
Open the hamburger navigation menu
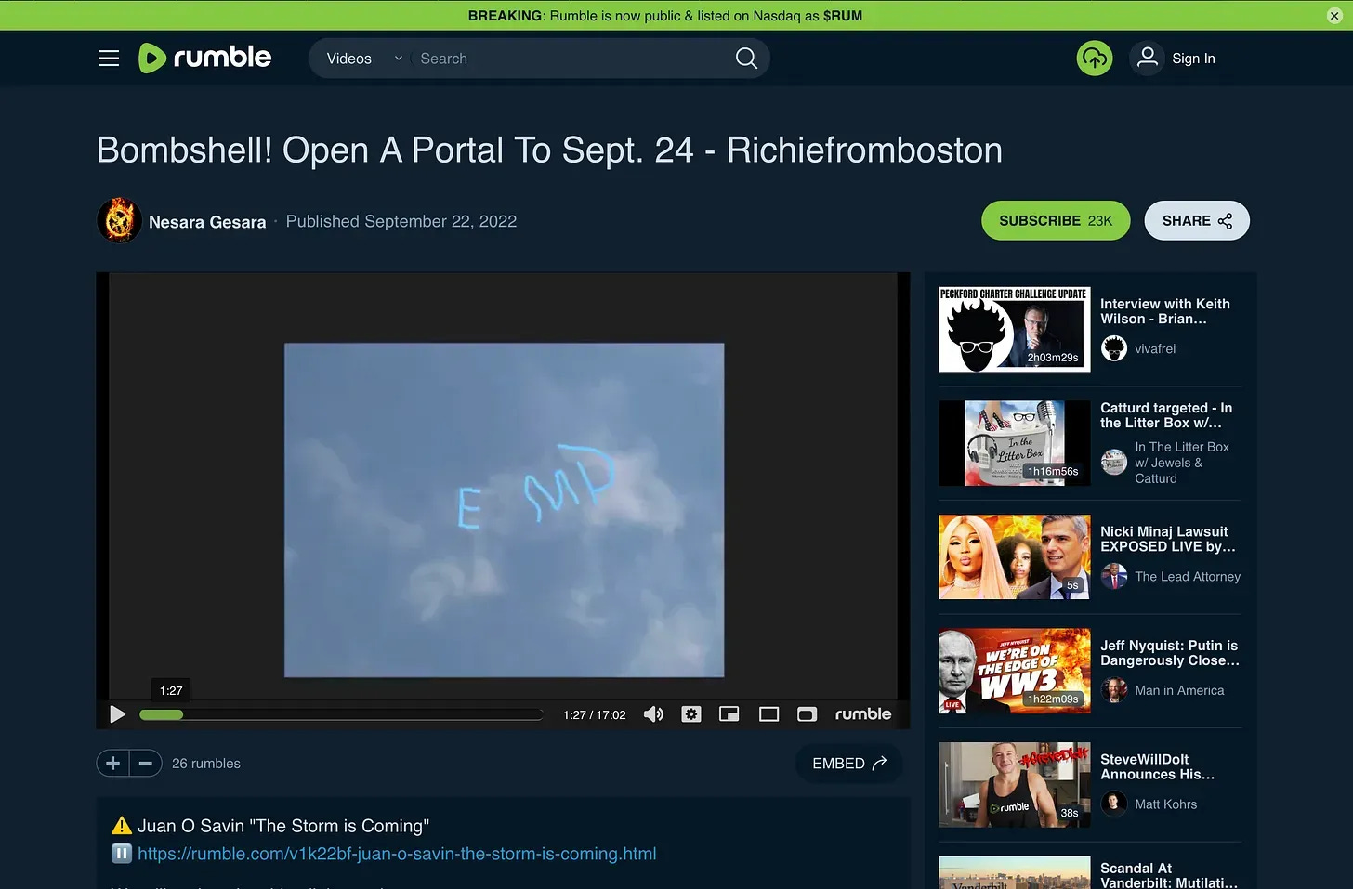pyautogui.click(x=109, y=59)
